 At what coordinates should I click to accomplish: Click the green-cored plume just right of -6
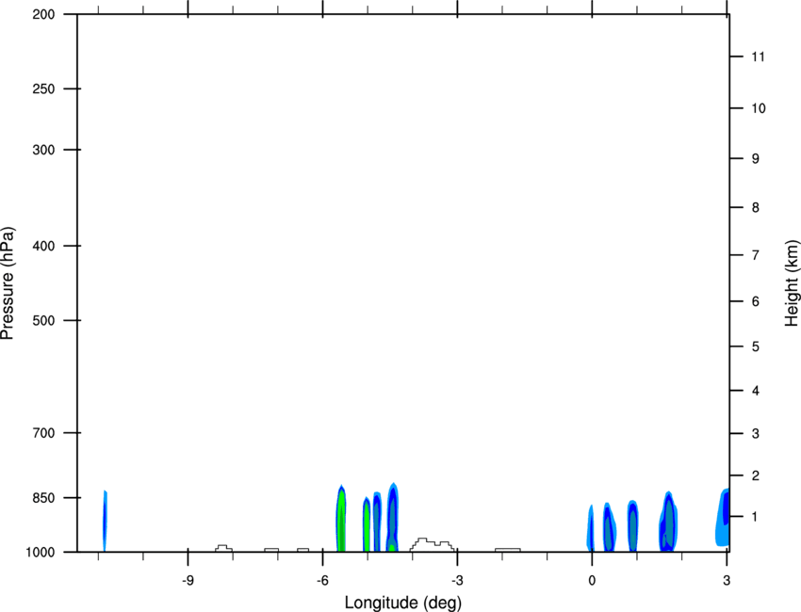tap(341, 518)
